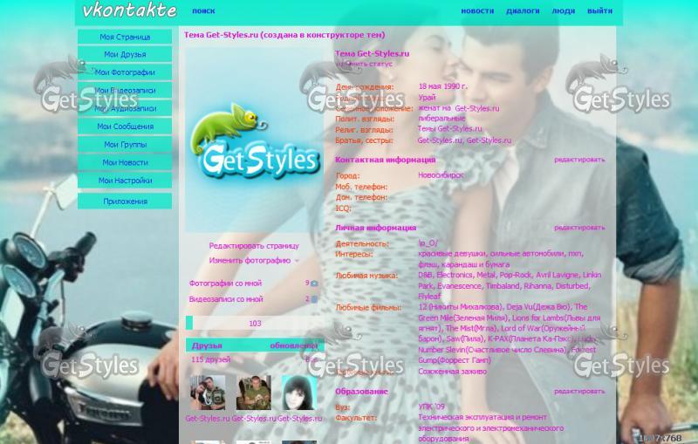Image resolution: width=698 pixels, height=444 pixels.
Task: Open Мои Группы sidebar item
Action: coord(125,145)
